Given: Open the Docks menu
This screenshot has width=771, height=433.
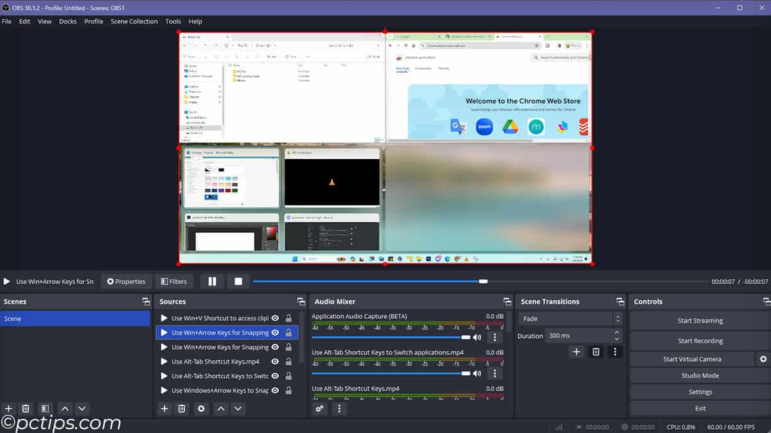Looking at the screenshot, I should pos(67,21).
